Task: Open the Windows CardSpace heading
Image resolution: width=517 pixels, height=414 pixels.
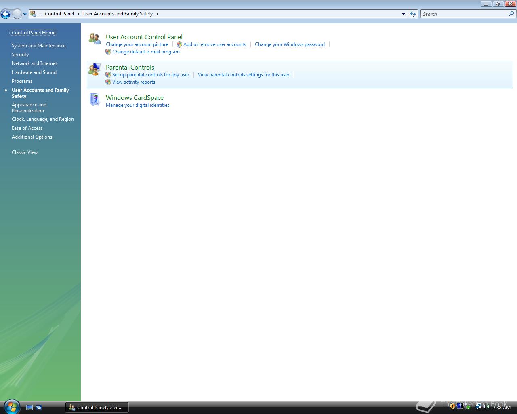Action: coord(135,97)
